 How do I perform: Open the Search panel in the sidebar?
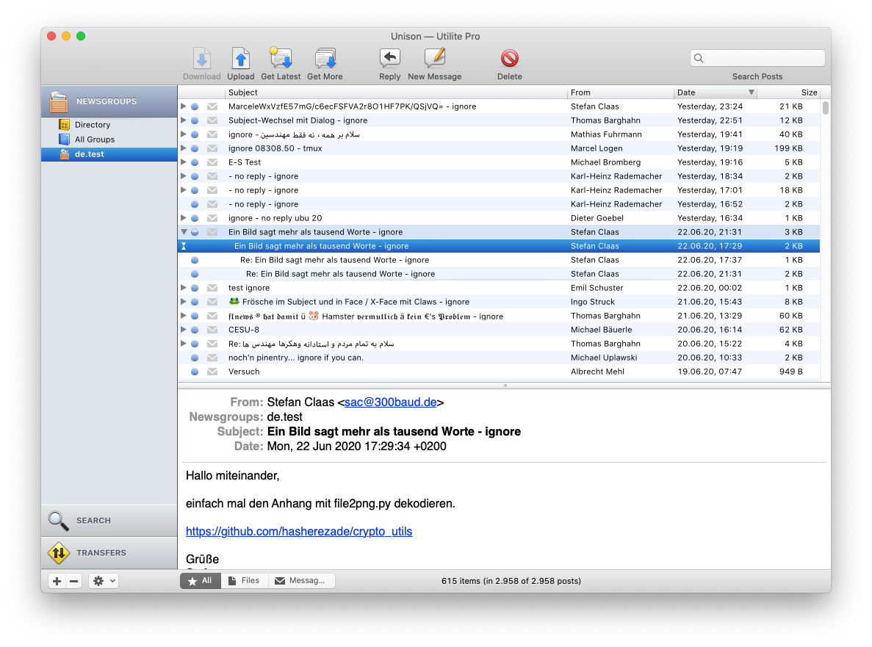(x=93, y=521)
